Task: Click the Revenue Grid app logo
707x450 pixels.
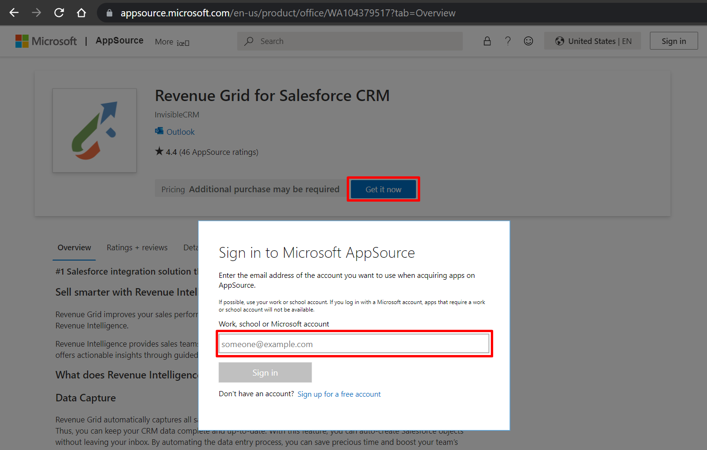Action: 95,131
